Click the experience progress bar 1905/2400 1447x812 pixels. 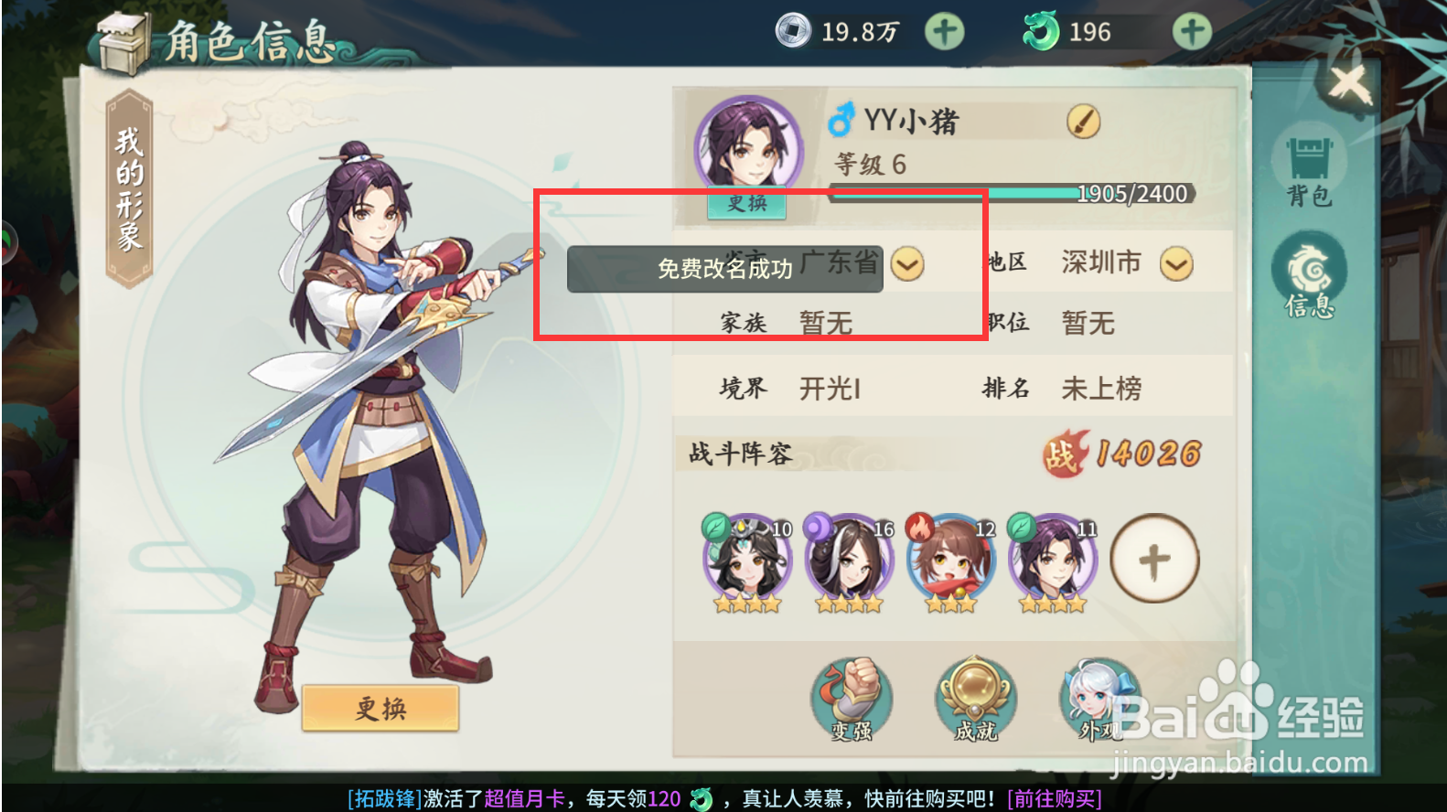1012,193
